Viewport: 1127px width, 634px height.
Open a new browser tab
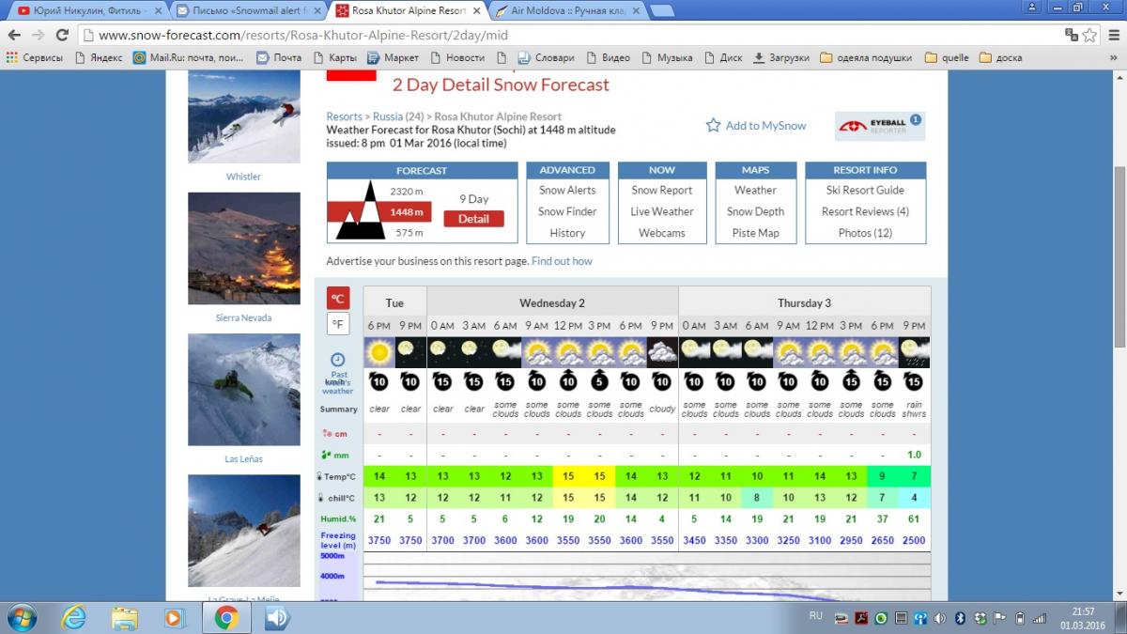(x=663, y=10)
